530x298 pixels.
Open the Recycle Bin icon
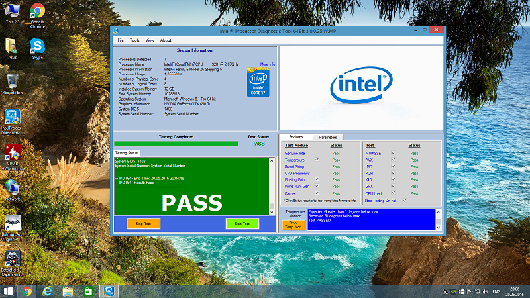point(13,81)
